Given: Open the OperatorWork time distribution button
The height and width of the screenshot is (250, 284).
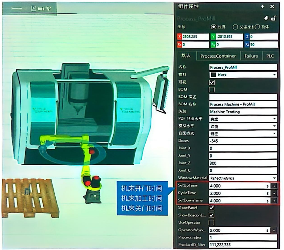Looking at the screenshot, I should (274, 230).
